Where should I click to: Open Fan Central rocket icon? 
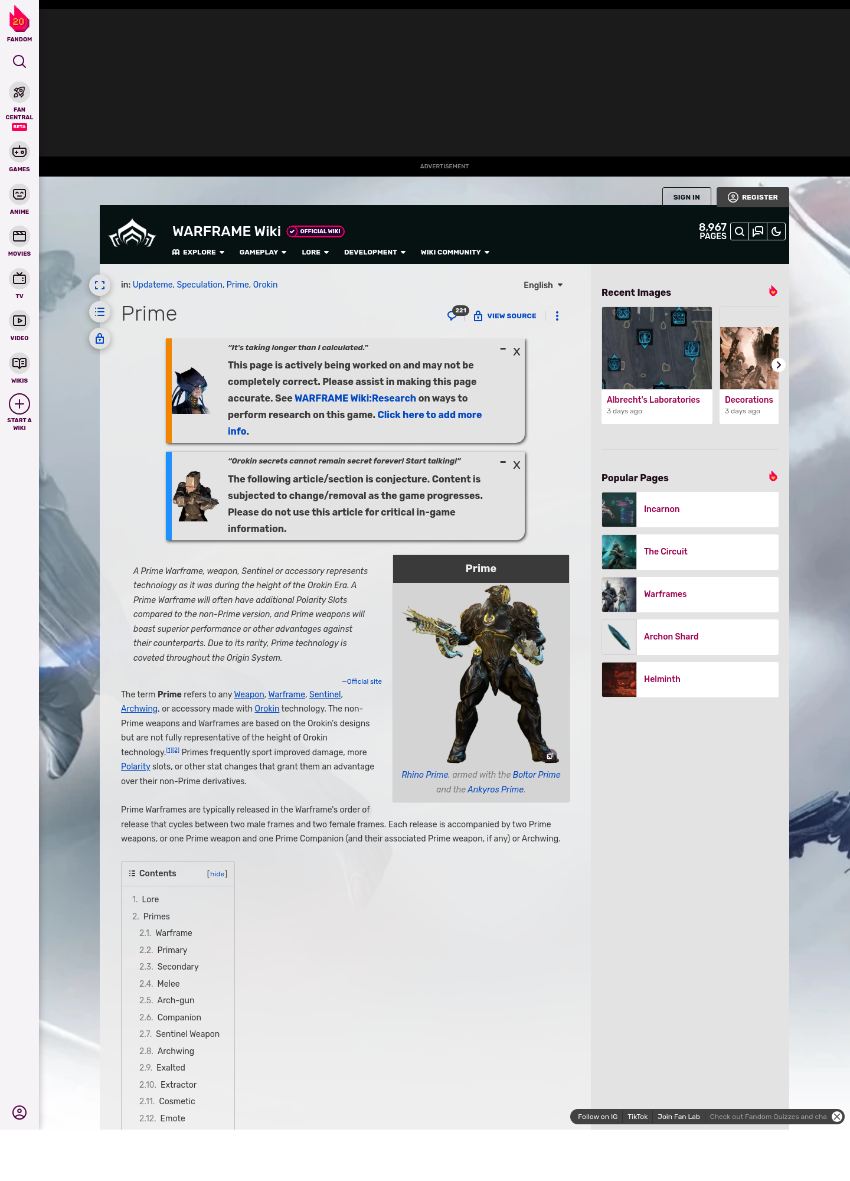pos(19,93)
